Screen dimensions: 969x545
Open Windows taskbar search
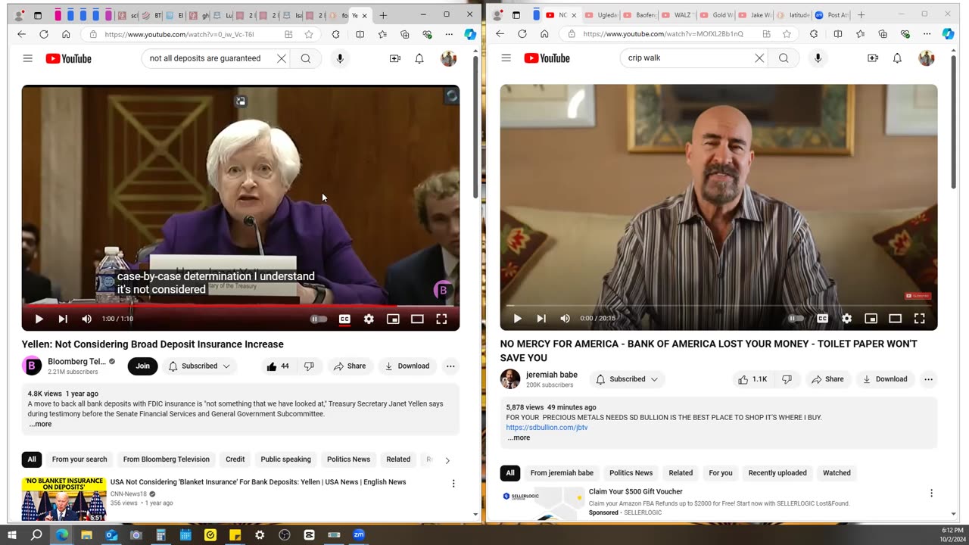coord(36,535)
